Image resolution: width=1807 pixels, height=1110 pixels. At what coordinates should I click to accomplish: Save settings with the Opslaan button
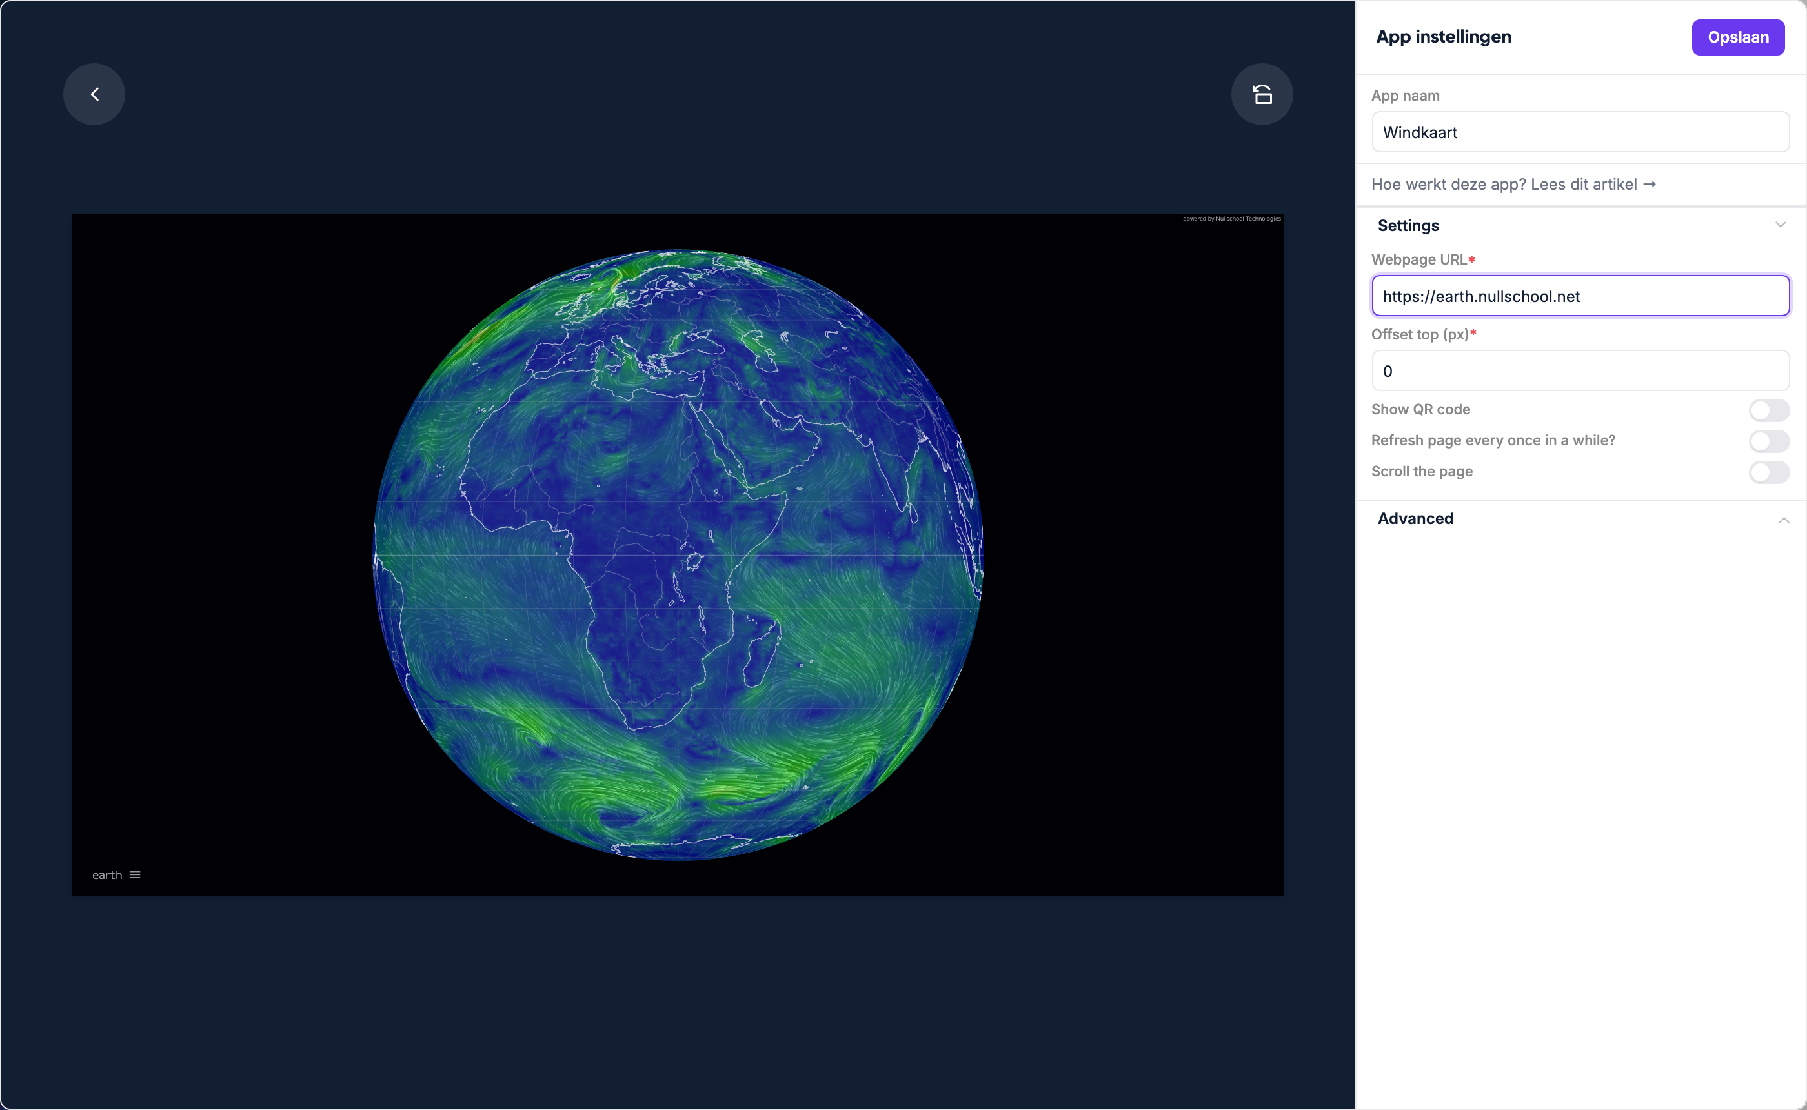click(1738, 37)
